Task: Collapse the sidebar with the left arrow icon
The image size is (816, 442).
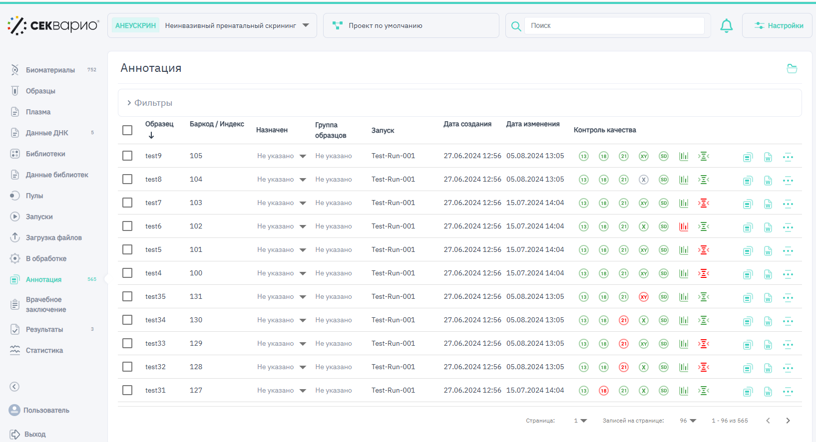Action: [x=14, y=387]
